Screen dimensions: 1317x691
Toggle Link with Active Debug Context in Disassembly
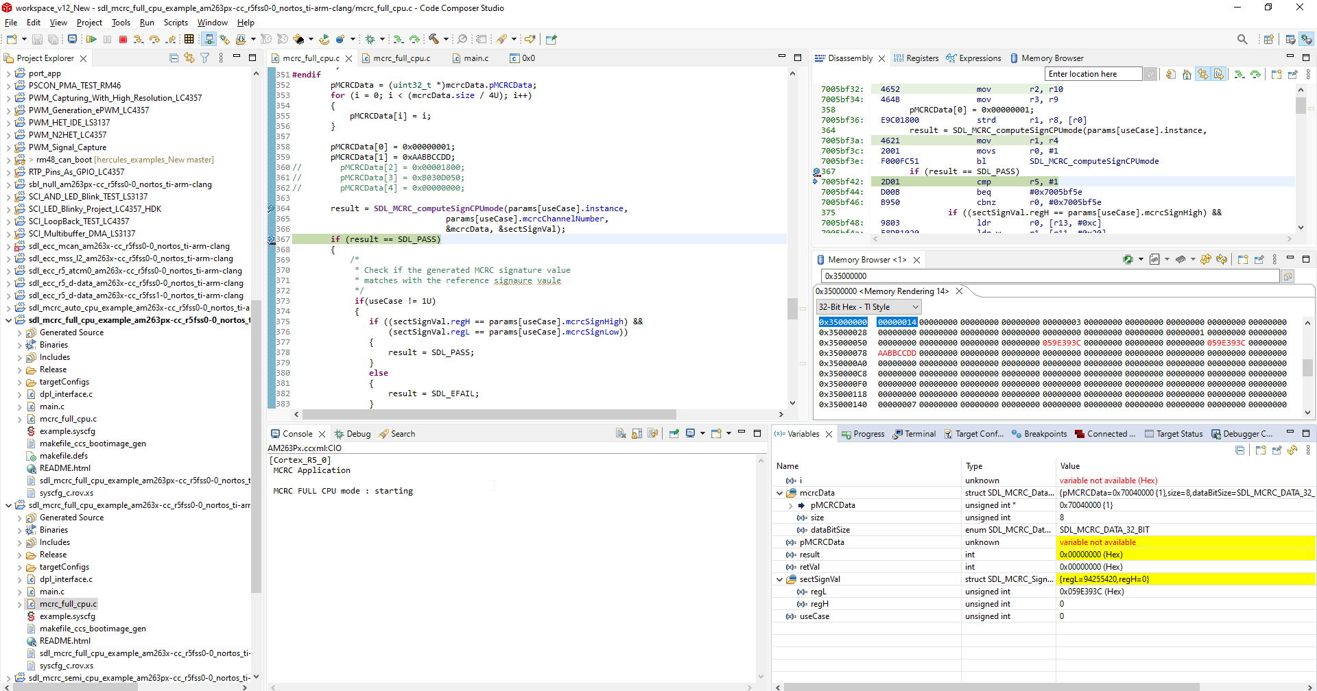(1202, 75)
